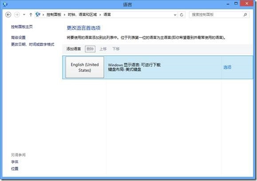Select the 控制面板 breadcrumb

tap(54, 15)
